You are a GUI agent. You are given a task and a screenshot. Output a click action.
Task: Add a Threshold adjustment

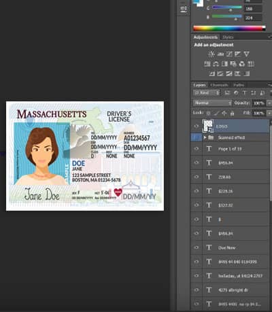pos(229,73)
